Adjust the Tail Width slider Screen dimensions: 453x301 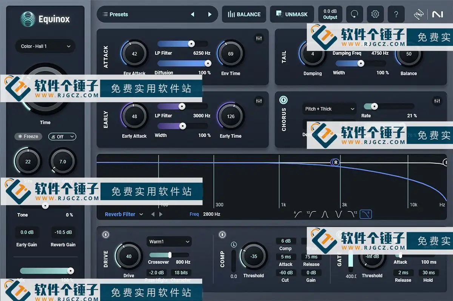[361, 63]
